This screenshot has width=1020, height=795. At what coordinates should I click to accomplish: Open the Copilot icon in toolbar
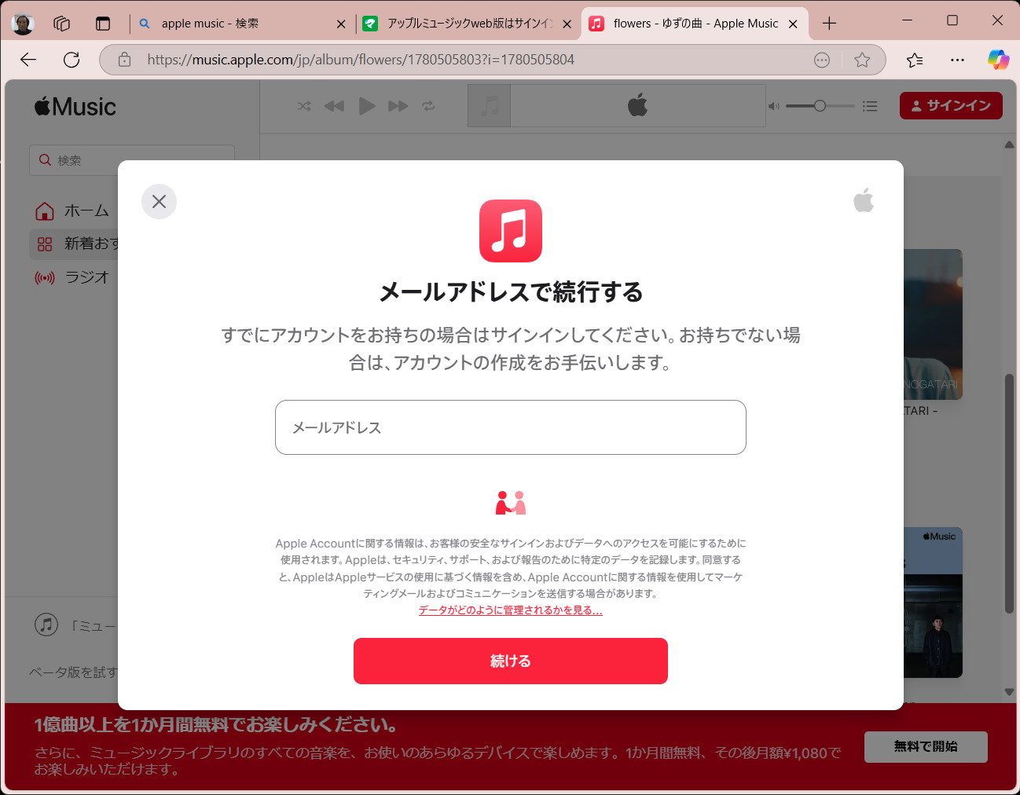999,60
